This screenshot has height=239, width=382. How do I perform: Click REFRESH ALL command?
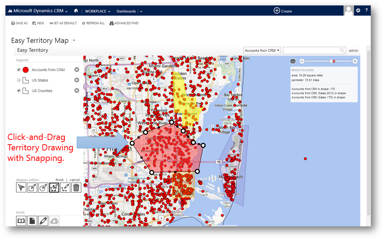pyautogui.click(x=93, y=23)
